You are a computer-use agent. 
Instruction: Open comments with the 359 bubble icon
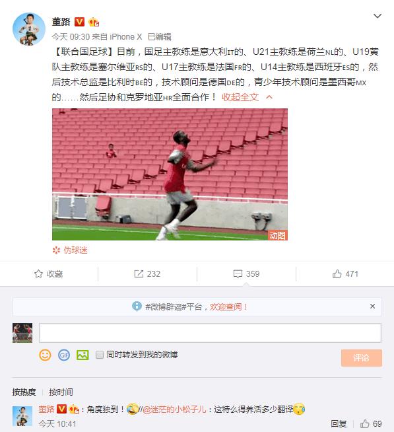[238, 273]
